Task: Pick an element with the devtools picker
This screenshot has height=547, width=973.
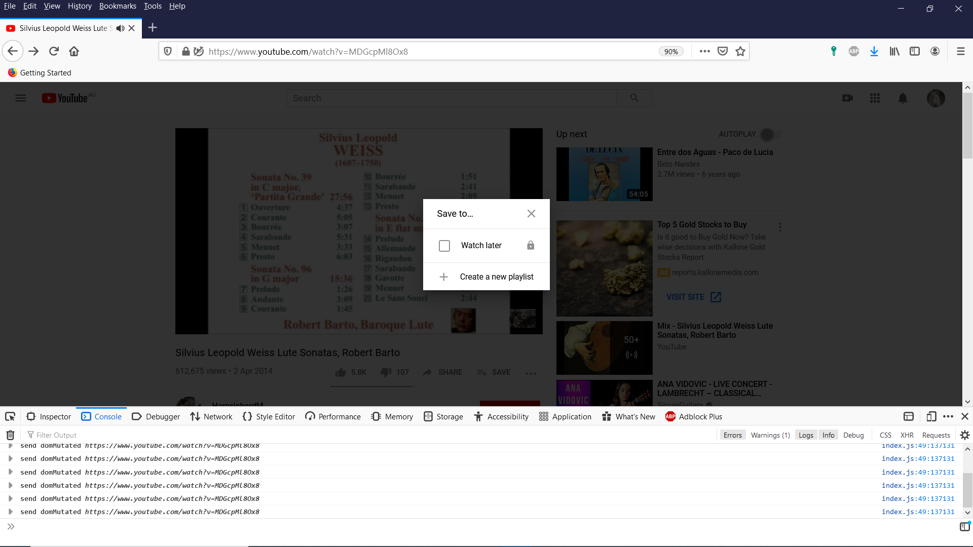Action: coord(10,416)
